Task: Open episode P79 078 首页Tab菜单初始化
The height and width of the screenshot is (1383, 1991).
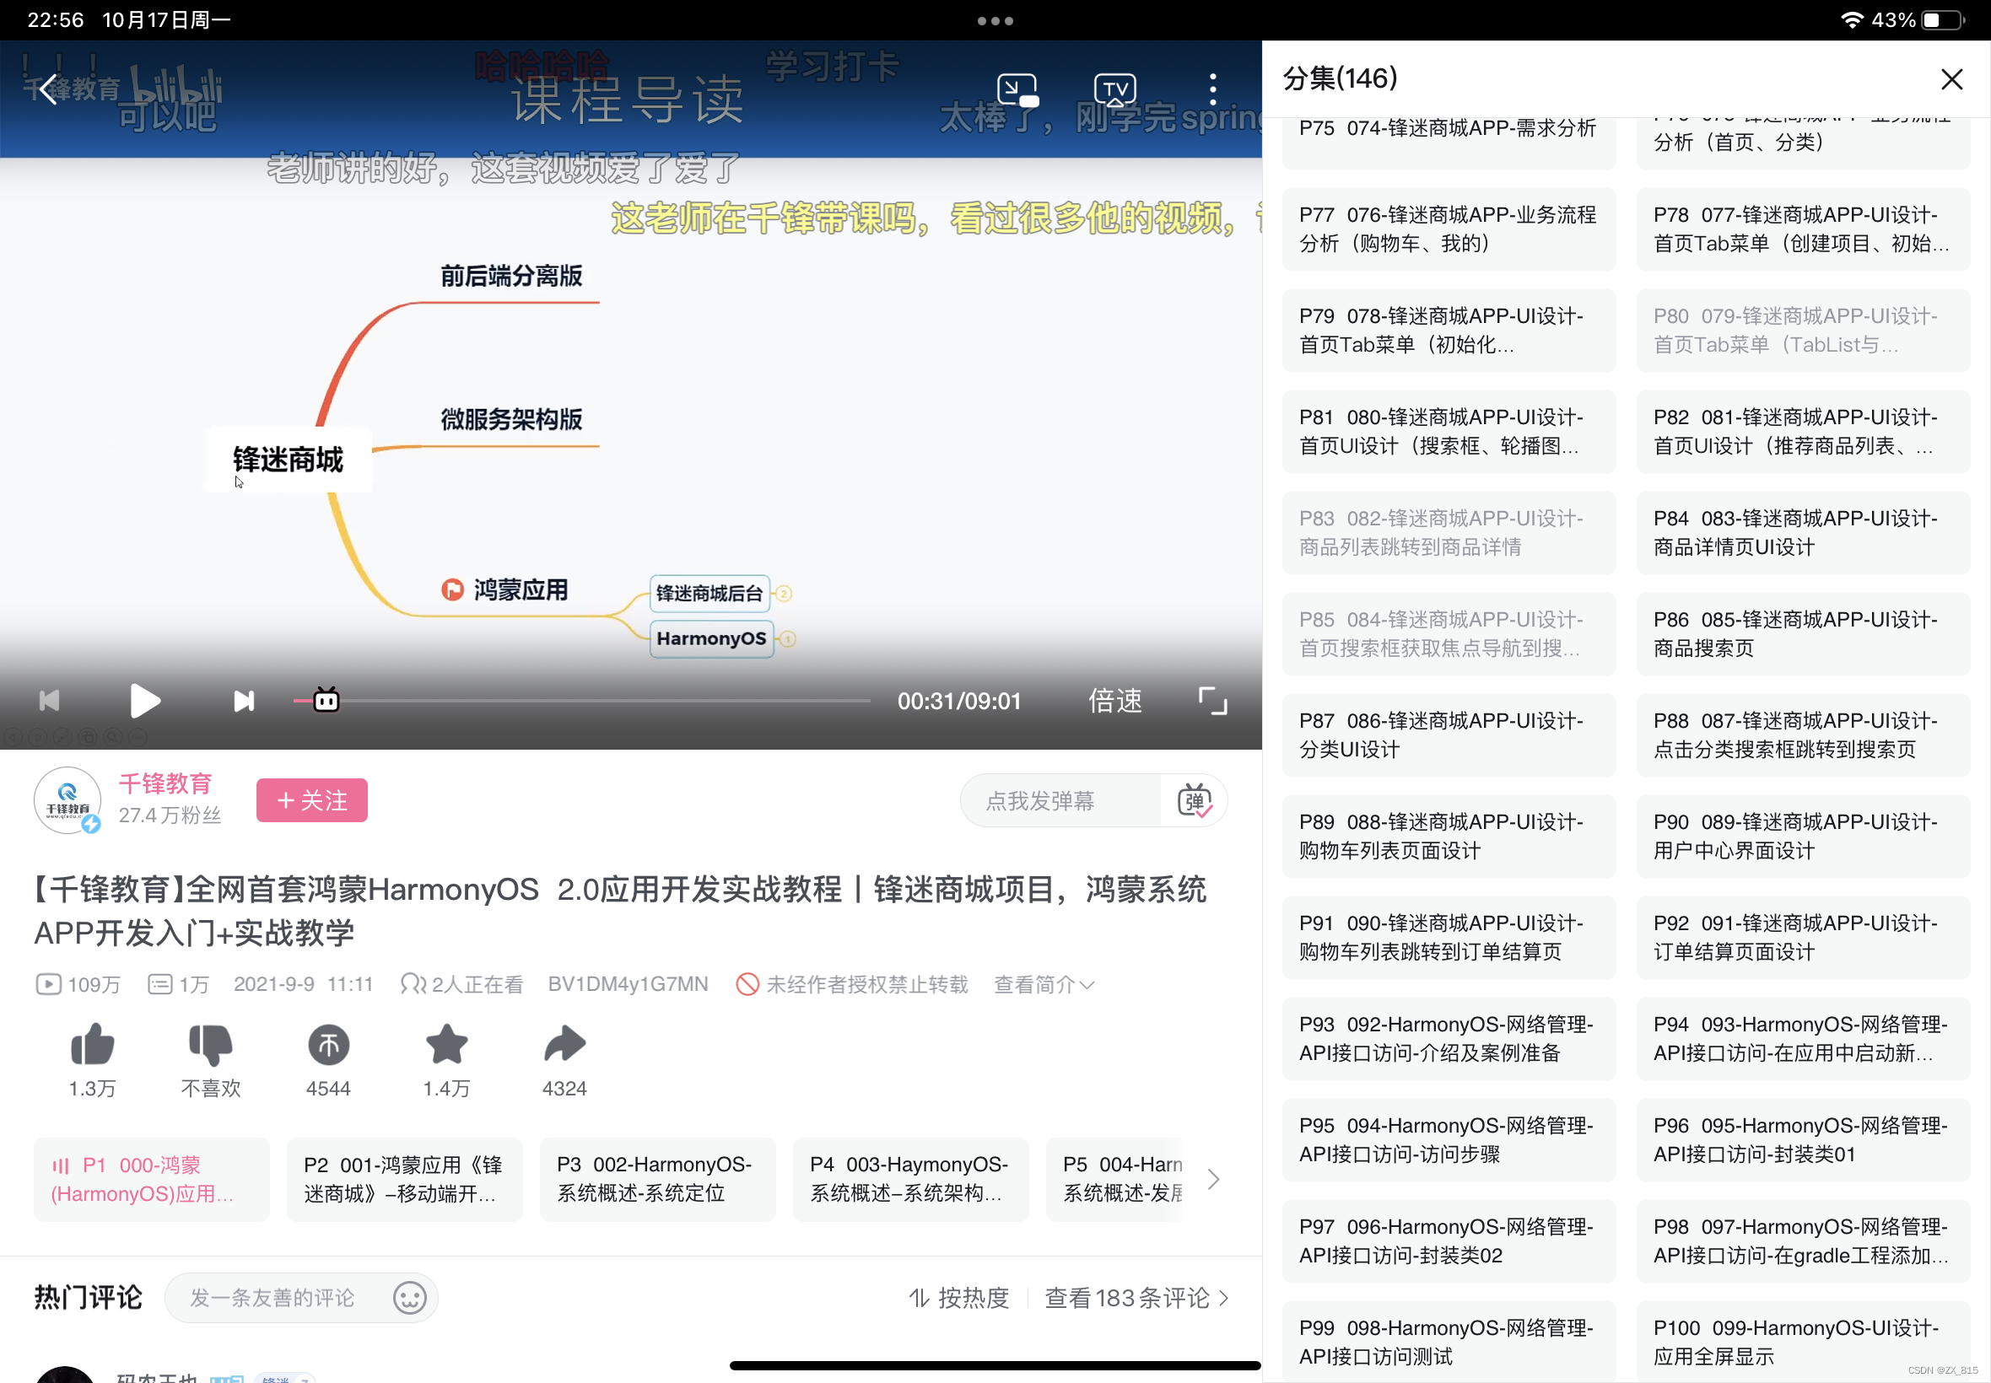Action: click(1449, 331)
